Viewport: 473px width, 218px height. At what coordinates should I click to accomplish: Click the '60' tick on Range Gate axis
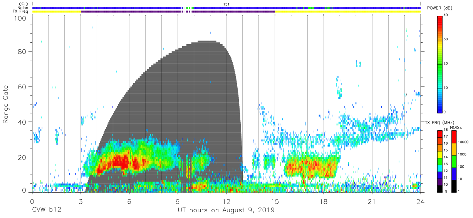pyautogui.click(x=22, y=87)
